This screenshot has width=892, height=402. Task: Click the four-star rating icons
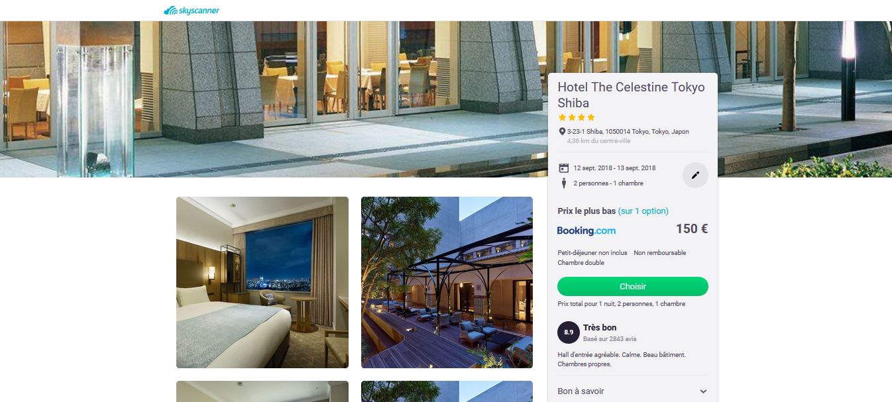pyautogui.click(x=577, y=117)
